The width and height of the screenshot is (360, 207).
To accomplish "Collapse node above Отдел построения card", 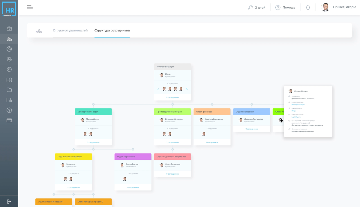I will pyautogui.click(x=252, y=104).
